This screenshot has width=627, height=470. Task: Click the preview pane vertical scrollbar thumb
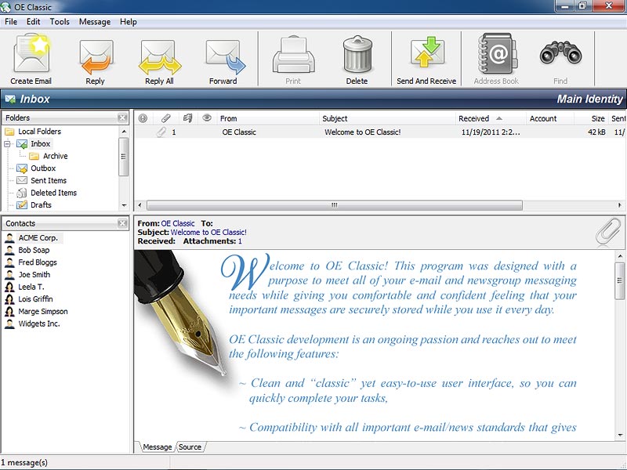click(x=620, y=280)
